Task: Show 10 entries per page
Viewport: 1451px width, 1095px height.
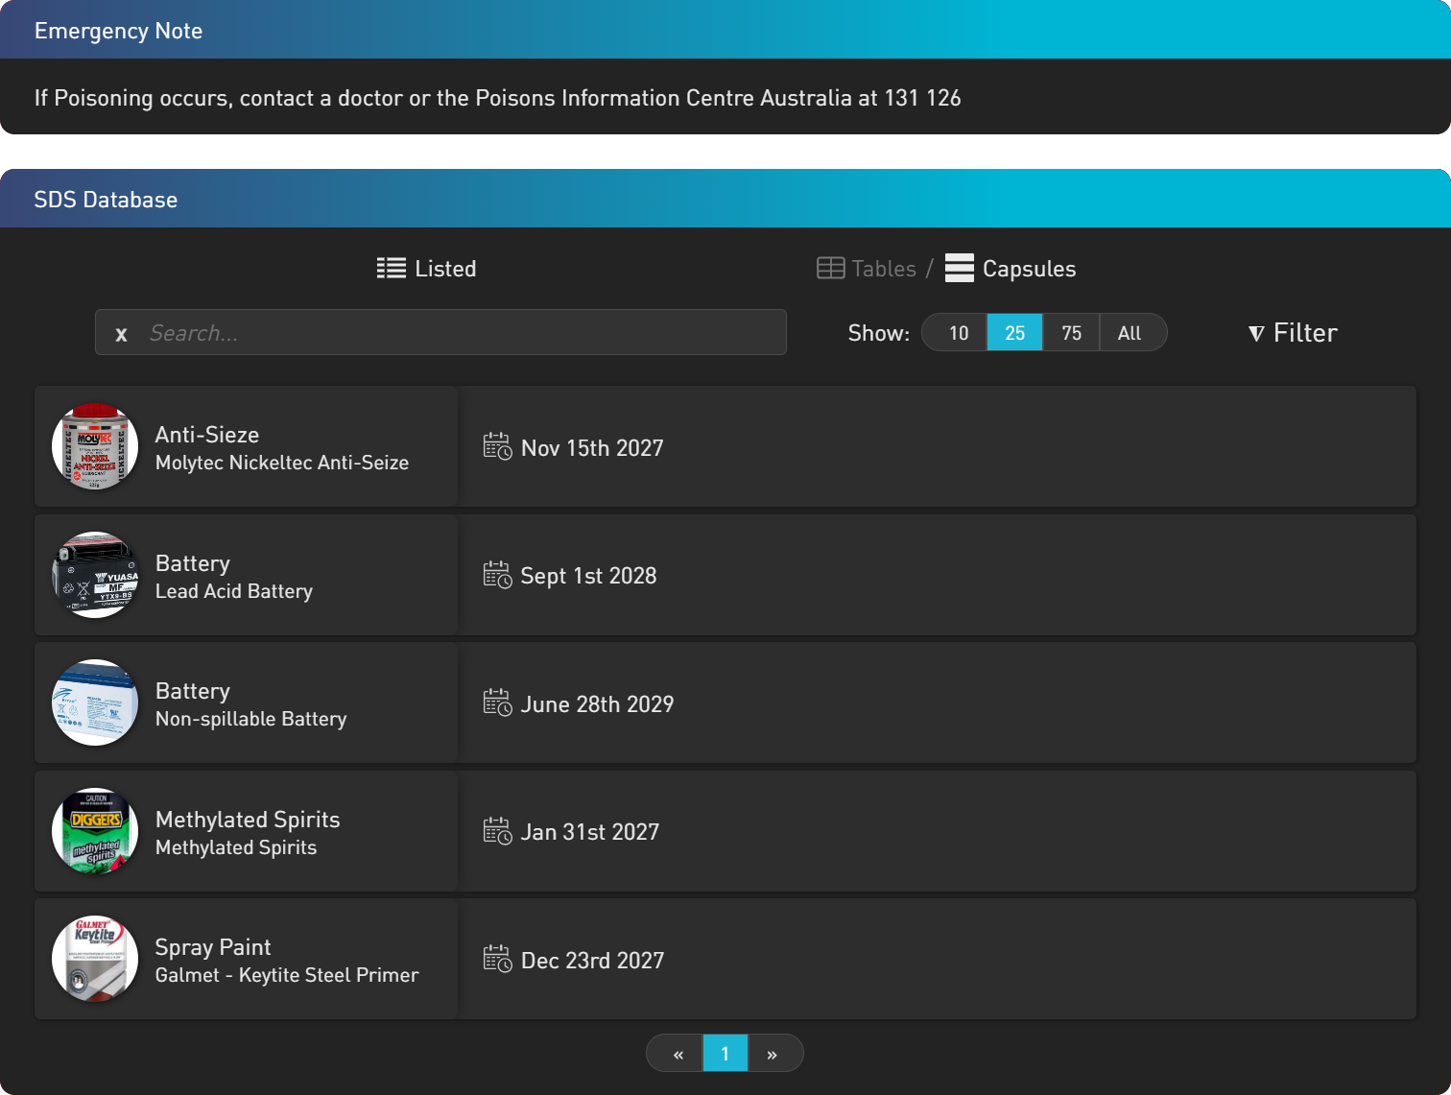Action: pos(958,333)
